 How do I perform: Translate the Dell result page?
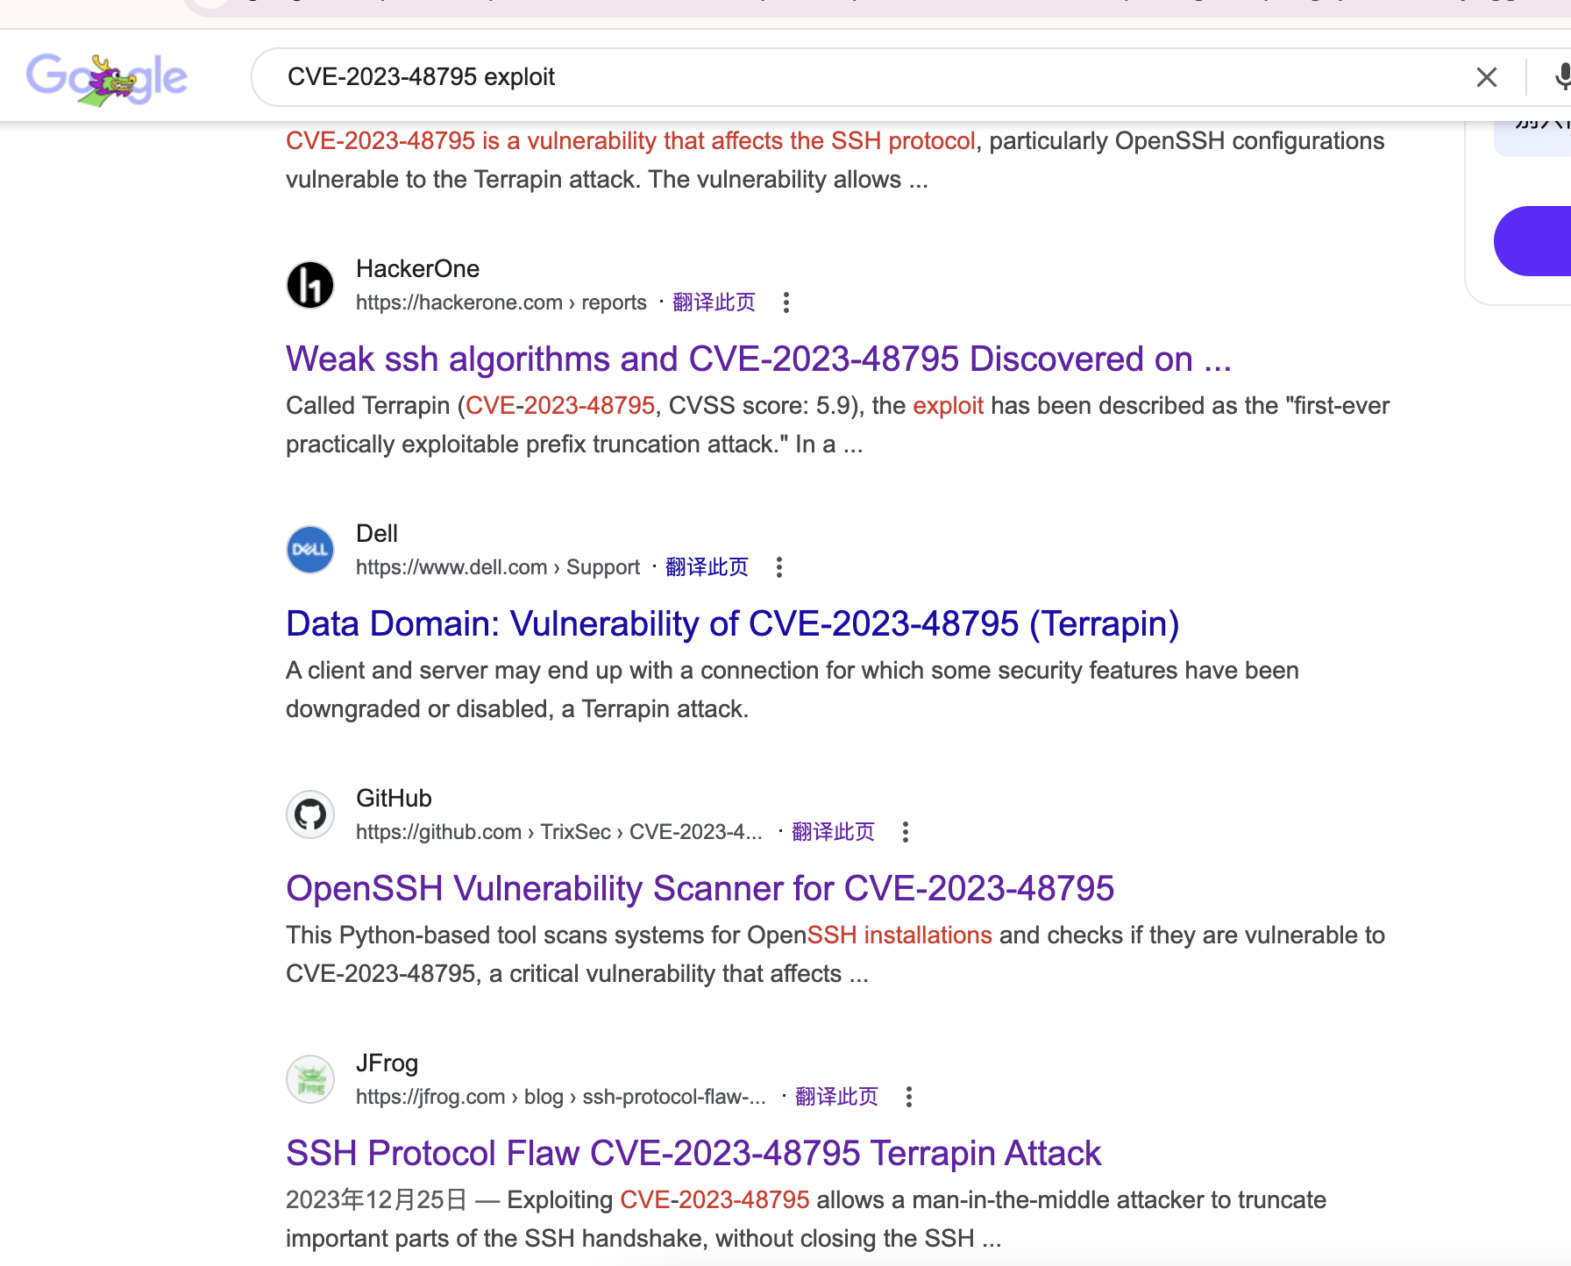click(707, 567)
